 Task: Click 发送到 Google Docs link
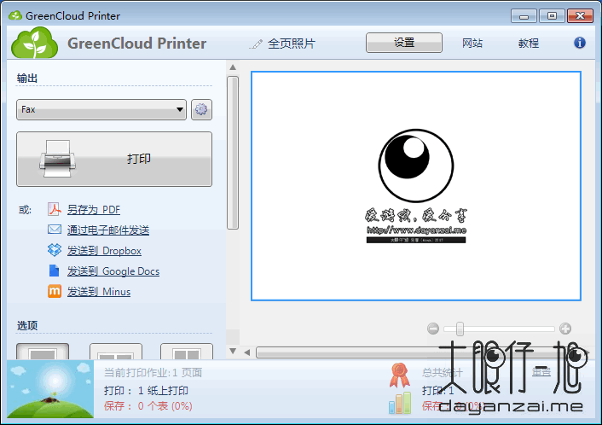(113, 271)
